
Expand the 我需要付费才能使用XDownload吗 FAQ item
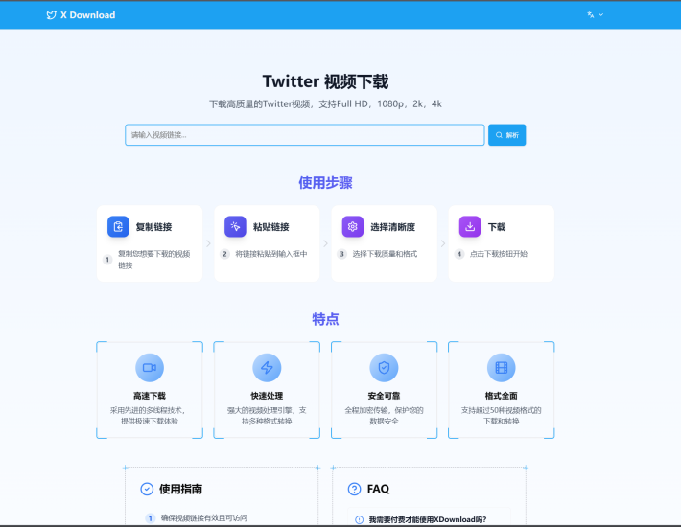(x=429, y=519)
